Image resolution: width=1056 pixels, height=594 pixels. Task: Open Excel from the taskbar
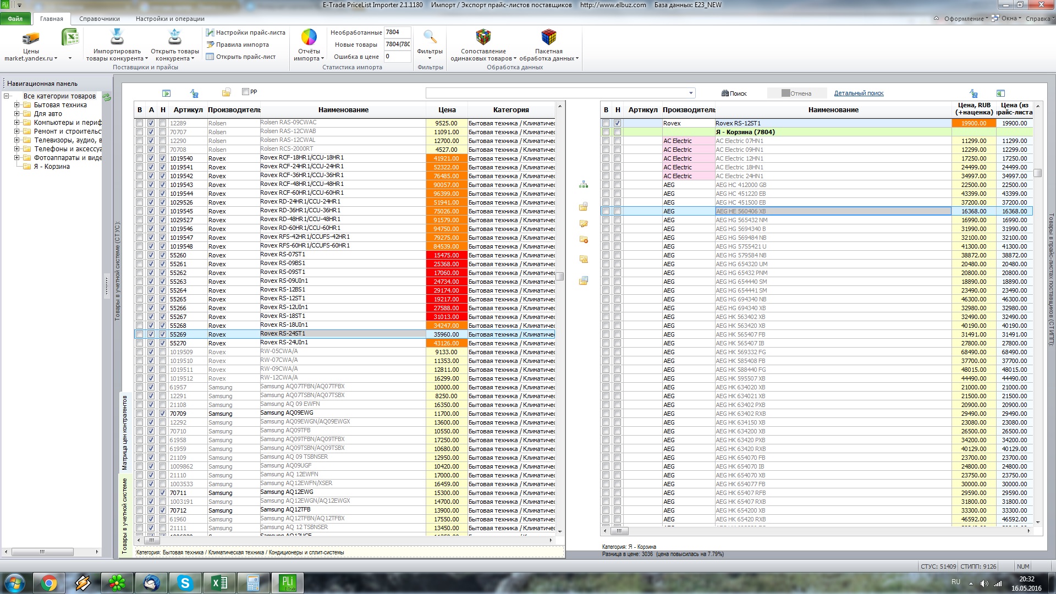pos(219,583)
